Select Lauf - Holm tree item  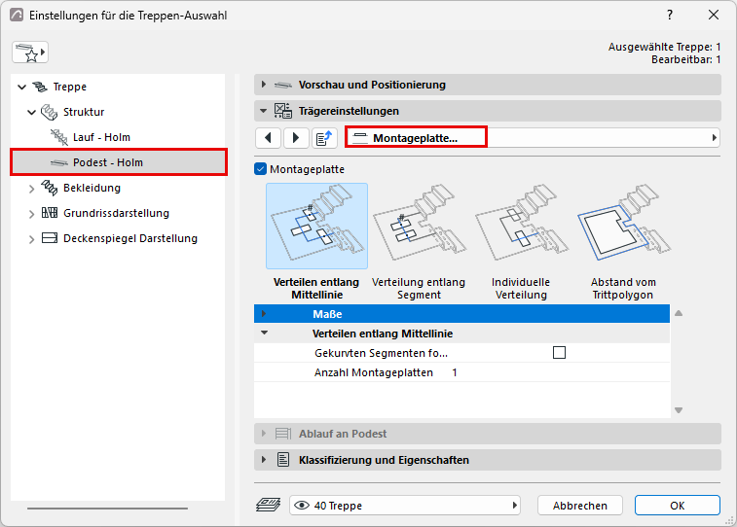[101, 137]
